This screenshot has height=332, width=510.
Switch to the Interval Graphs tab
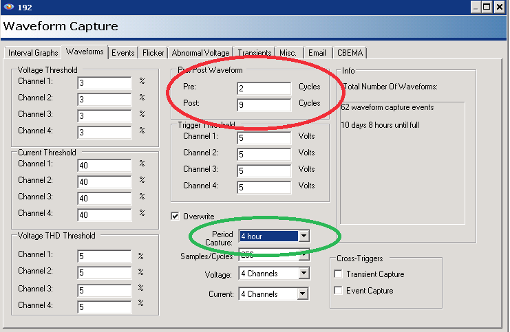coord(33,53)
